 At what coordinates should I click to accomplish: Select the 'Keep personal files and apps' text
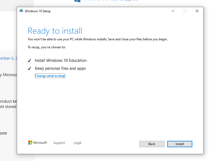tap(60, 68)
